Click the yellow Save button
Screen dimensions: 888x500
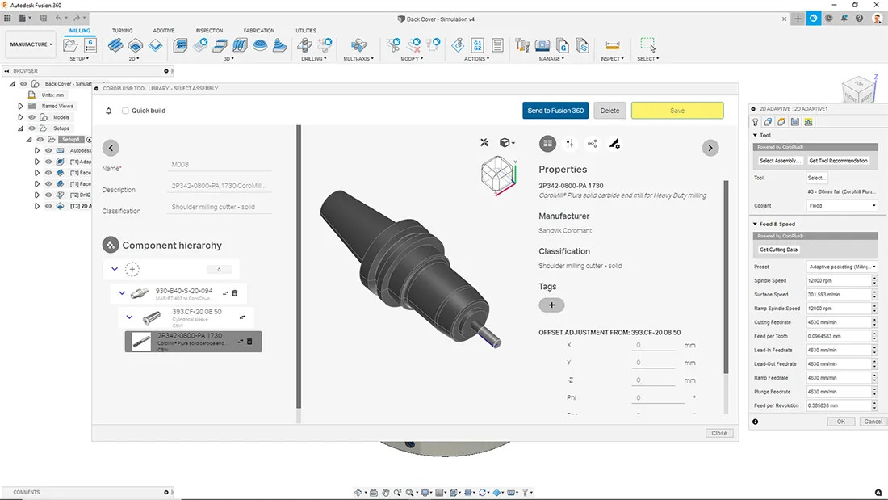pos(677,111)
